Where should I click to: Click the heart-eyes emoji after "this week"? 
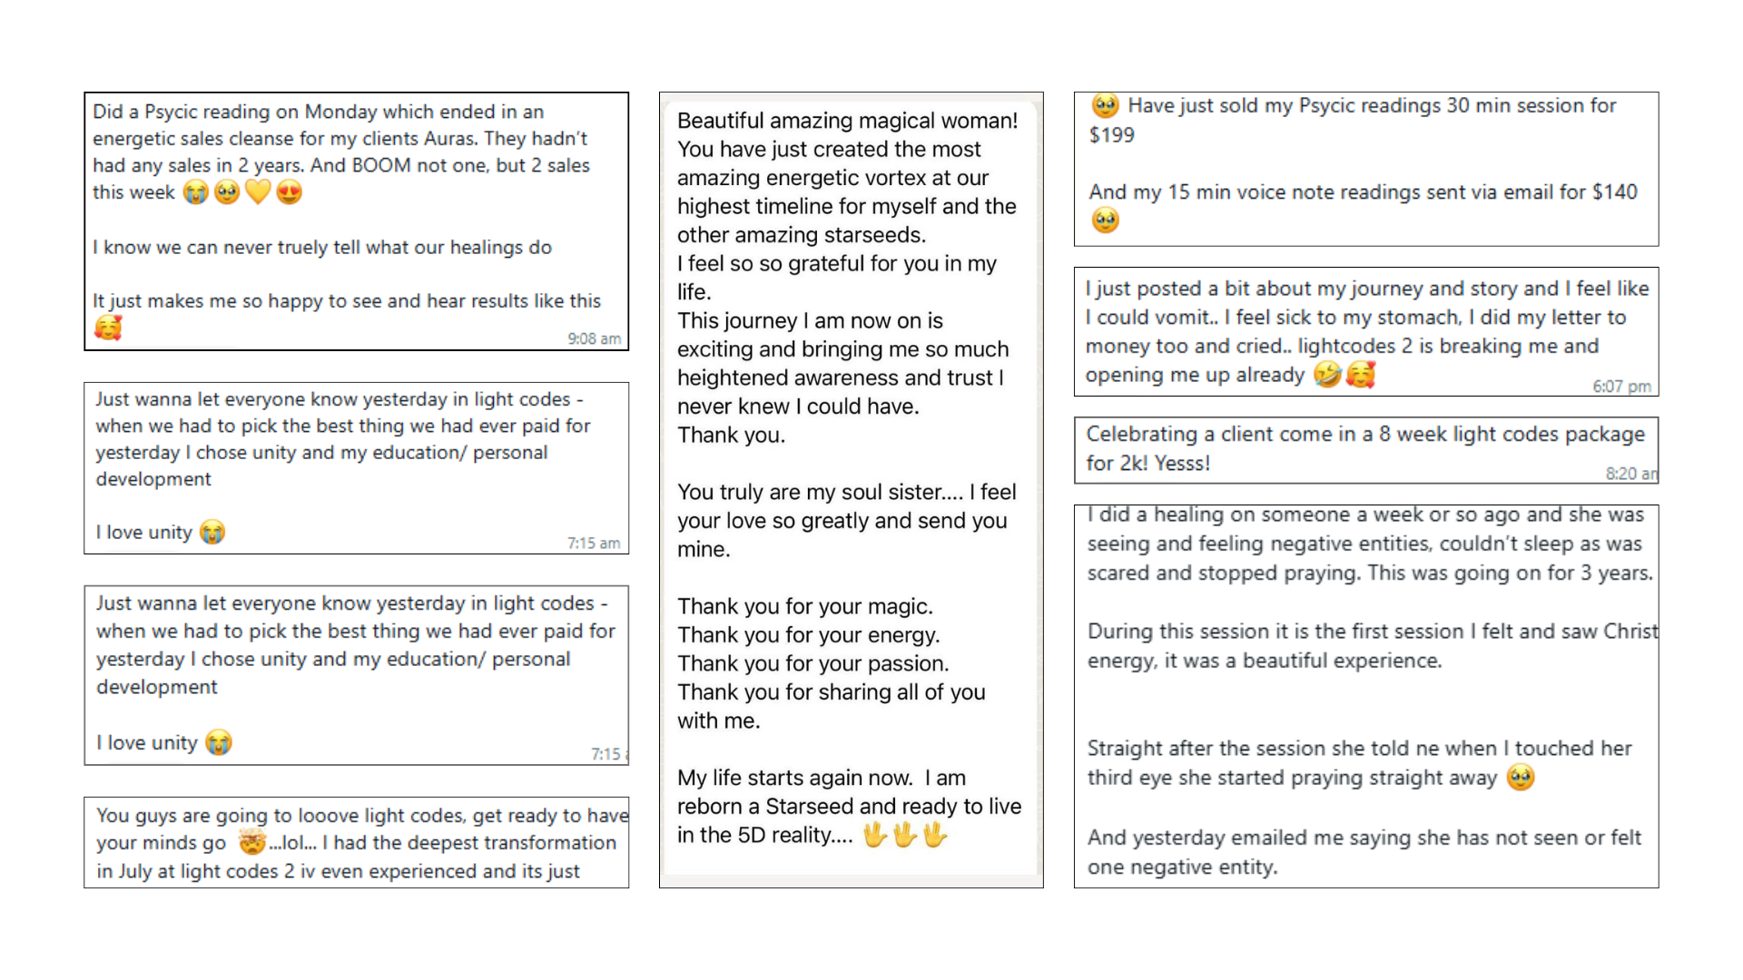click(289, 192)
